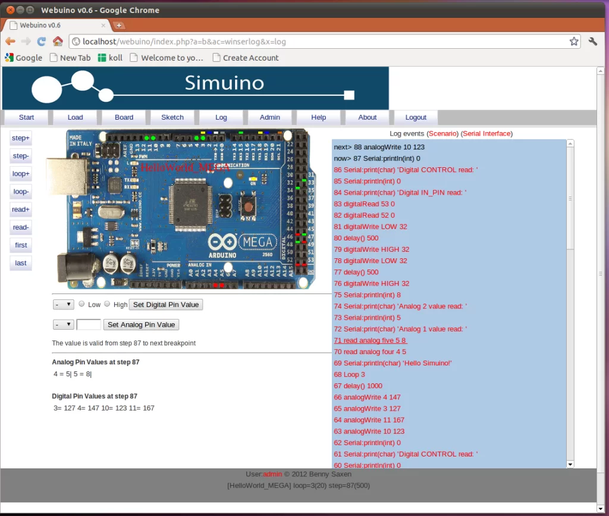Click the browser back navigation arrow
This screenshot has width=609, height=516.
tap(10, 41)
